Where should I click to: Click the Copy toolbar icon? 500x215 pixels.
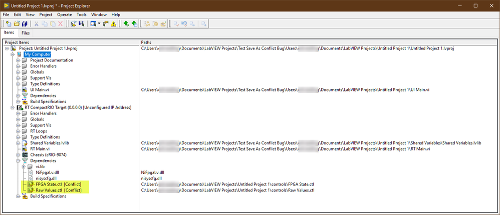coord(45,23)
